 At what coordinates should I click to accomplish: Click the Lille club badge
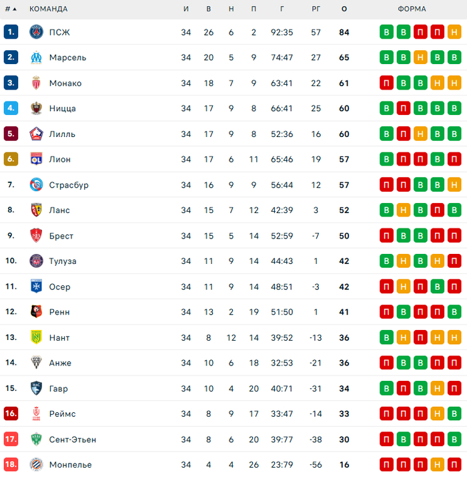pyautogui.click(x=36, y=134)
